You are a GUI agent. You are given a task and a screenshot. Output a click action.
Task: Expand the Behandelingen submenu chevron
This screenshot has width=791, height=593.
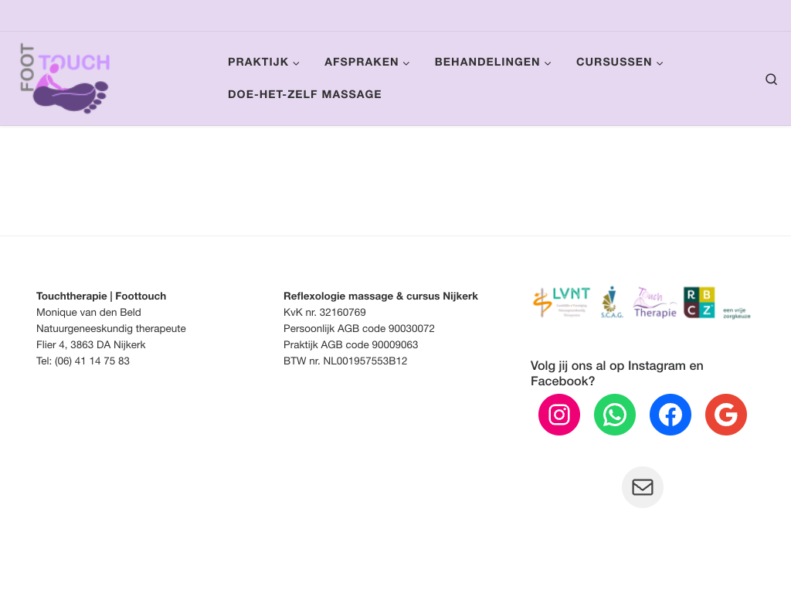(548, 63)
